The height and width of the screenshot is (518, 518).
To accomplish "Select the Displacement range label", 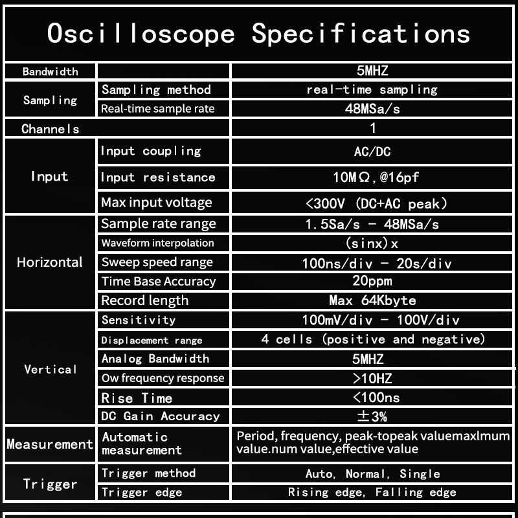I will click(x=152, y=340).
